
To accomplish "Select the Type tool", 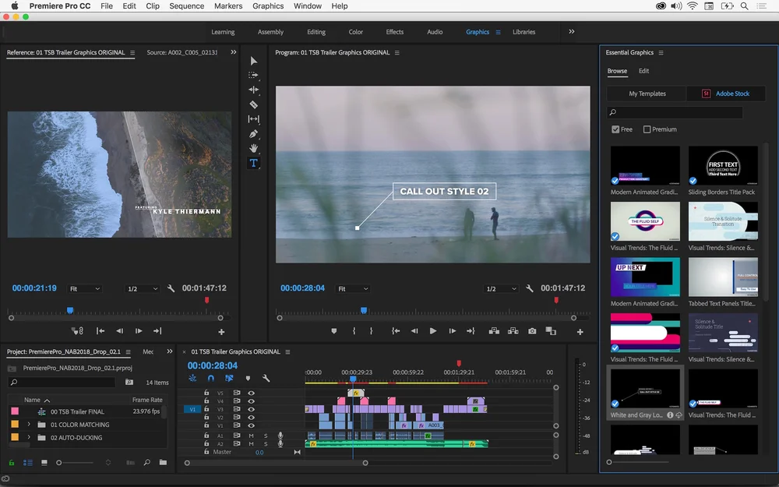I will [x=253, y=163].
